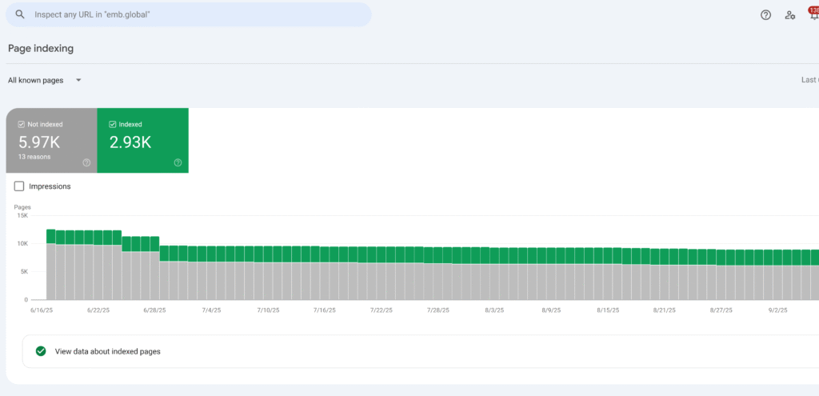Click the green check icon beside View data
This screenshot has height=396, width=819.
click(41, 351)
